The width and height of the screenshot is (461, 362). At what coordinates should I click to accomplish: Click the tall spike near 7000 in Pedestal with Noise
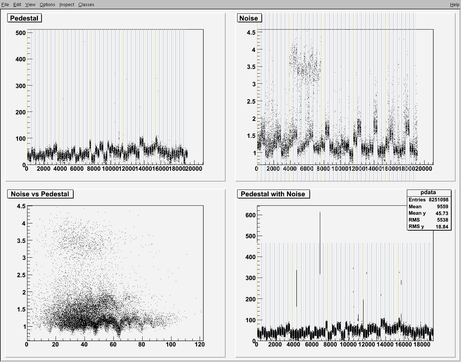(x=320, y=243)
